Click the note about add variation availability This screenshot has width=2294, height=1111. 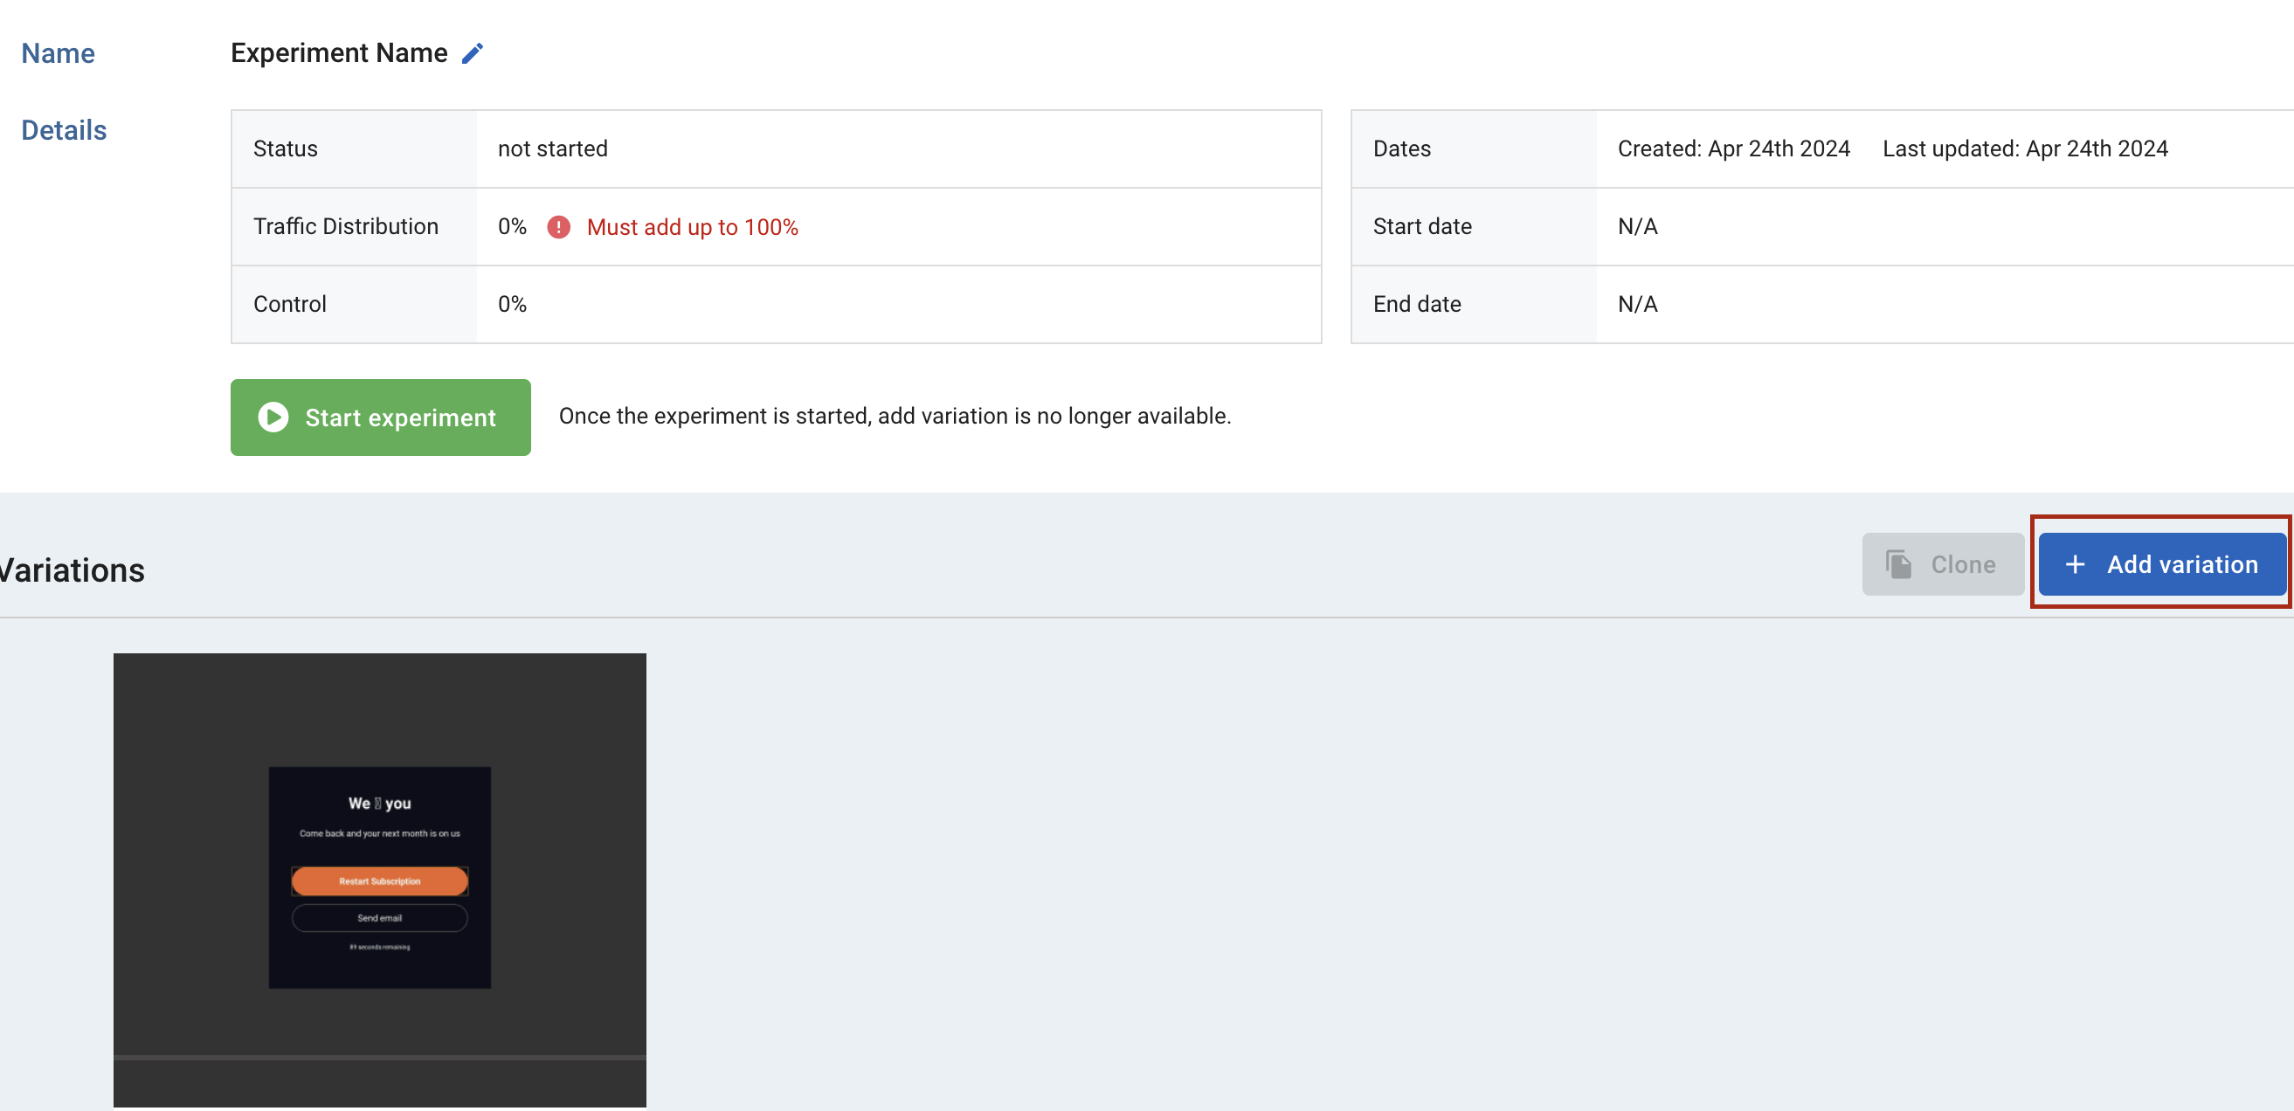click(x=895, y=417)
